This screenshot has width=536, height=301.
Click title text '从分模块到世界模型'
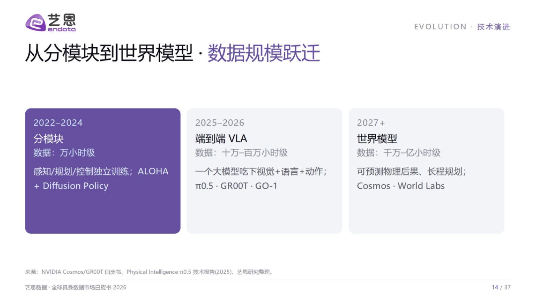point(109,53)
